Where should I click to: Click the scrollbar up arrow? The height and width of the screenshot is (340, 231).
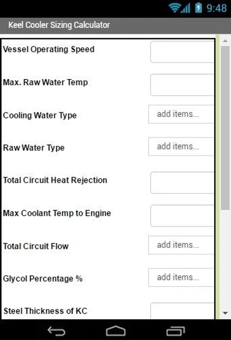pyautogui.click(x=225, y=41)
